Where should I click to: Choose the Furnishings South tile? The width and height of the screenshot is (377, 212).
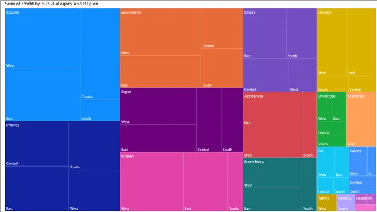(309, 184)
